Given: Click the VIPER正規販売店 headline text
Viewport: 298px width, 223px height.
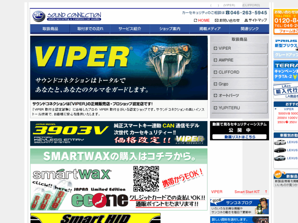Looking at the screenshot, I should click(x=92, y=104).
